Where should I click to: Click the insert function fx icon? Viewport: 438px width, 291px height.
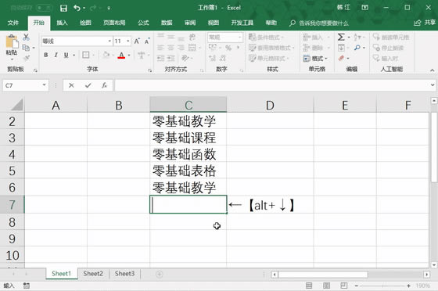[104, 85]
